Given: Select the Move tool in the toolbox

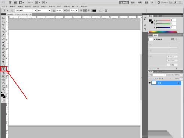Looking at the screenshot, I should (3, 18).
